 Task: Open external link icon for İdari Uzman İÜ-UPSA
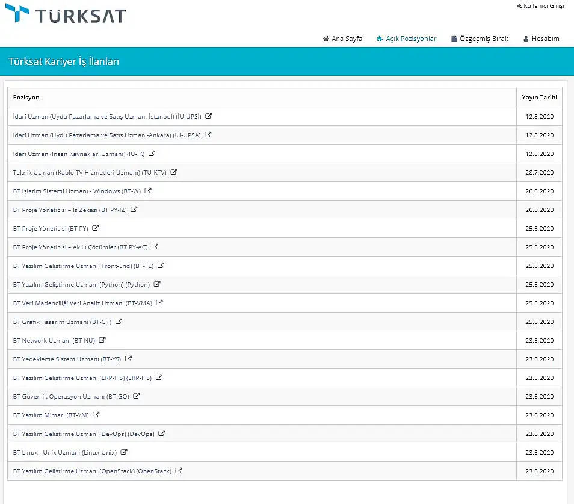pos(208,135)
